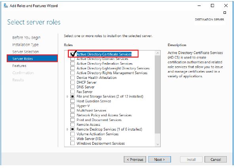Select the Server Roles step

point(32,58)
